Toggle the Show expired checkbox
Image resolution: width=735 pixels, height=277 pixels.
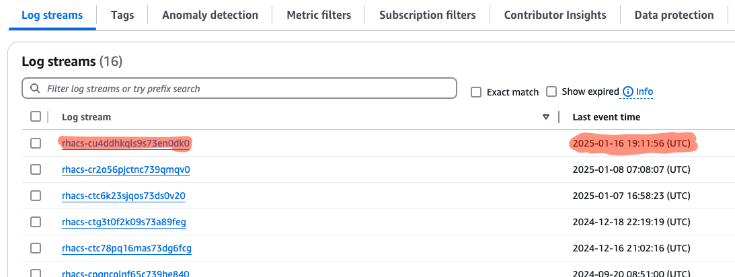click(551, 91)
